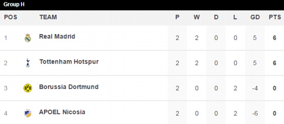Click the Borussia Dortmund BVB logo
This screenshot has width=284, height=124.
click(x=28, y=88)
